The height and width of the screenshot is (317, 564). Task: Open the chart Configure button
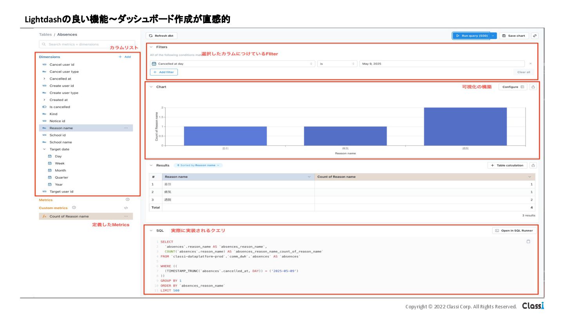[x=513, y=87]
